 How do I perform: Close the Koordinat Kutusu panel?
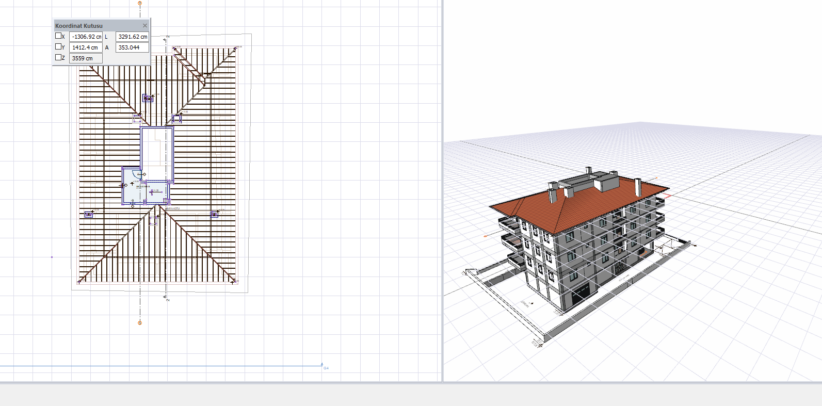145,25
